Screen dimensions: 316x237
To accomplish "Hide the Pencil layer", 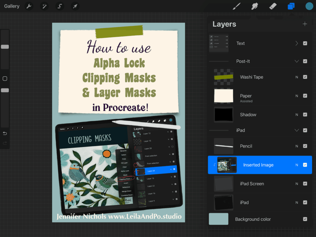I will point(305,146).
